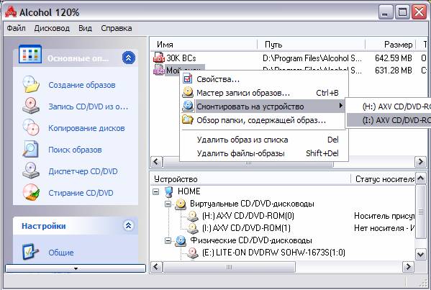Collapse the HOME tree node

156,191
